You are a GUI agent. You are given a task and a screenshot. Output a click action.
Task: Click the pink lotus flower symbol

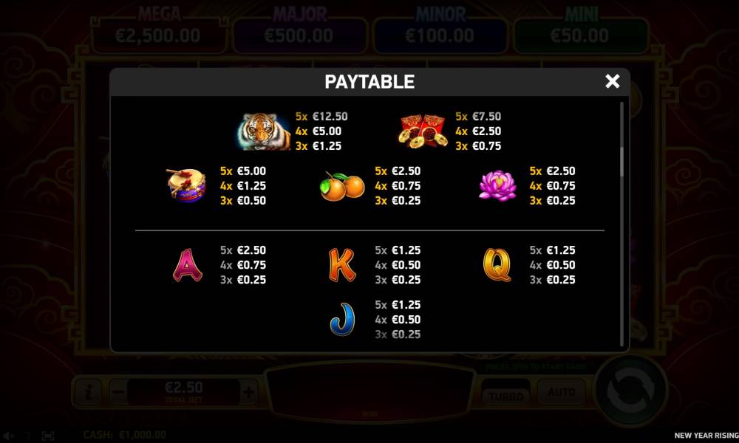(x=497, y=186)
